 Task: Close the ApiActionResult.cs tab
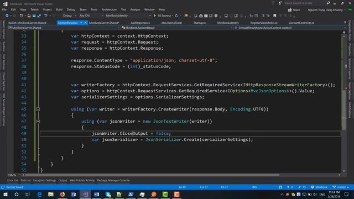(x=85, y=23)
